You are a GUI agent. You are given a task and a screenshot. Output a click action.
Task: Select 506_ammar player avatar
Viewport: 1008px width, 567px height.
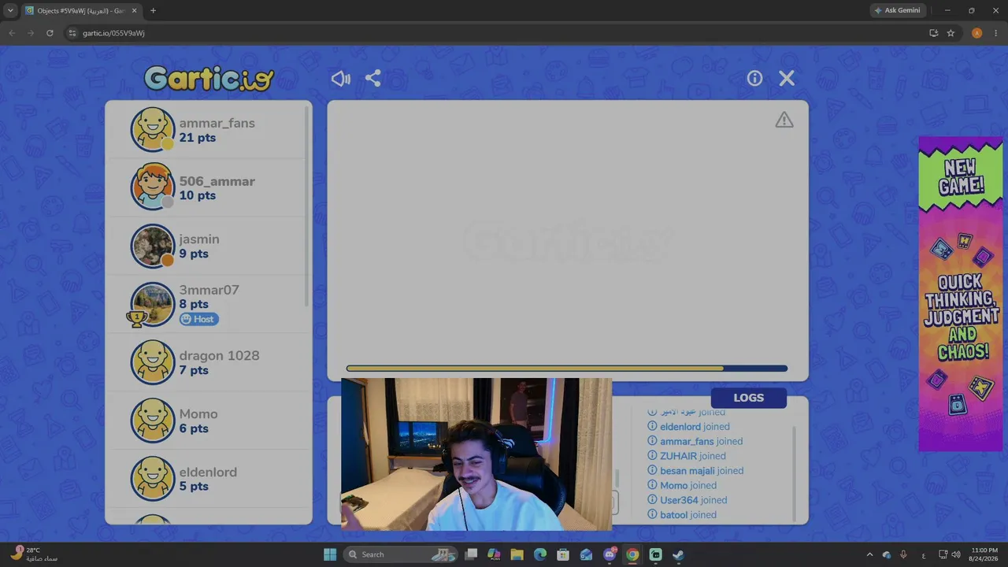pyautogui.click(x=152, y=187)
